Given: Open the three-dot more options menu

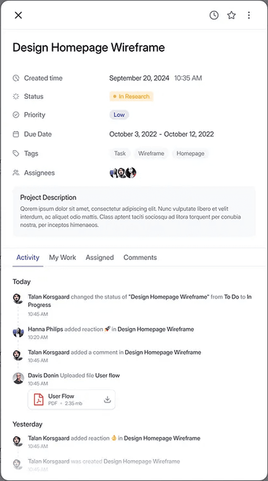Looking at the screenshot, I should [x=249, y=16].
